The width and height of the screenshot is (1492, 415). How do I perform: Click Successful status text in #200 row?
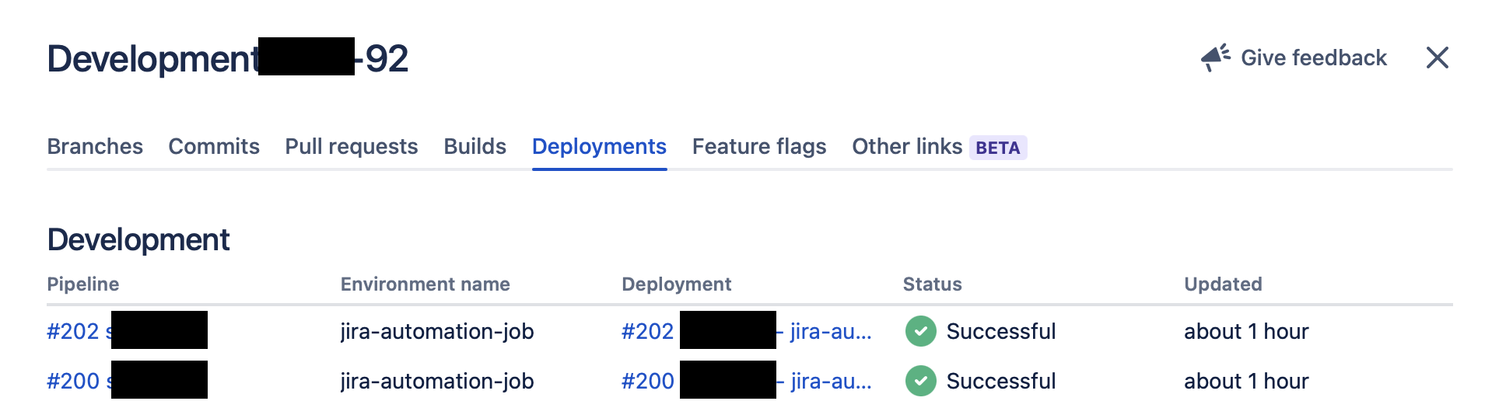1001,381
